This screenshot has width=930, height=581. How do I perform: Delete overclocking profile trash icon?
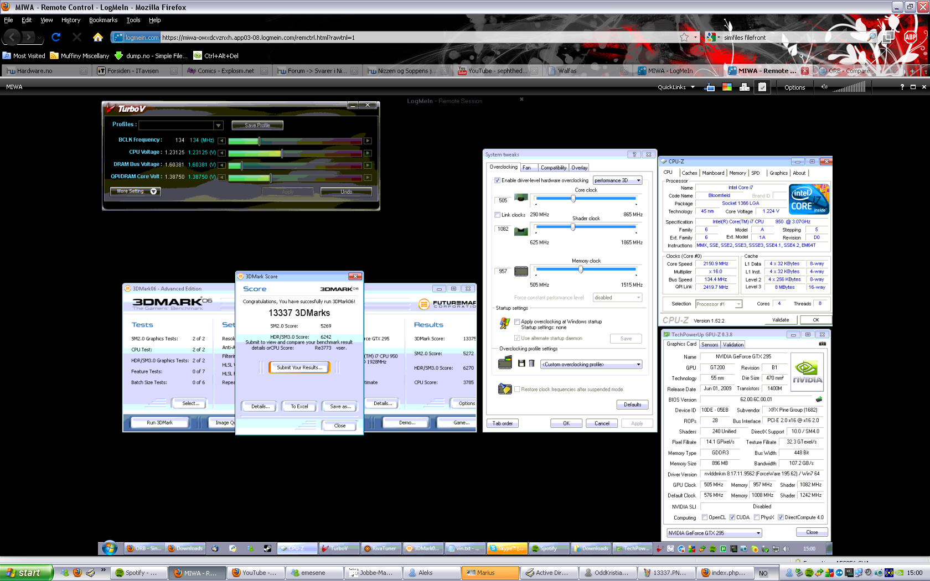[531, 363]
